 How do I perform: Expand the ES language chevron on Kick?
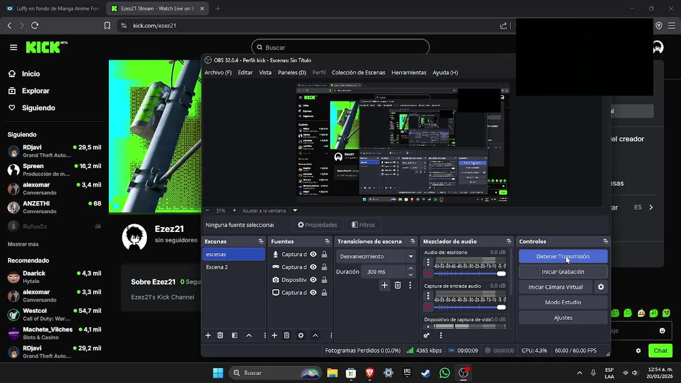pos(651,207)
